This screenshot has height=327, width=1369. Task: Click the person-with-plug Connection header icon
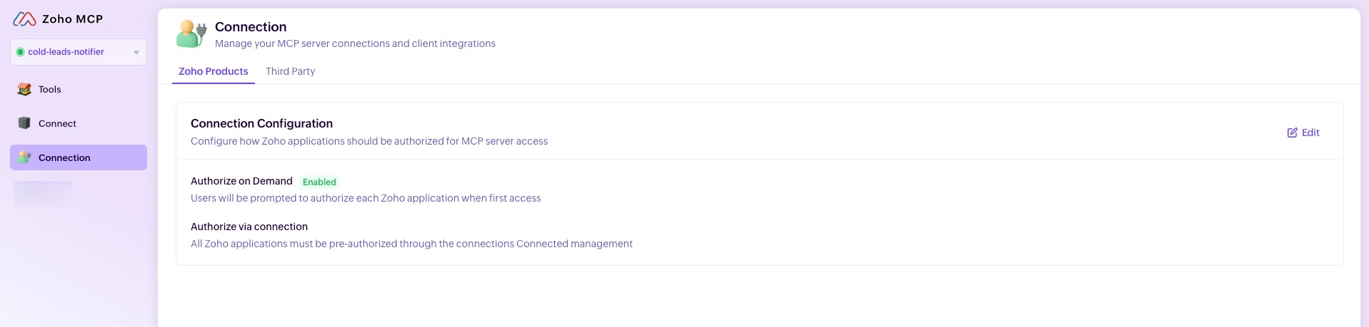[x=191, y=33]
